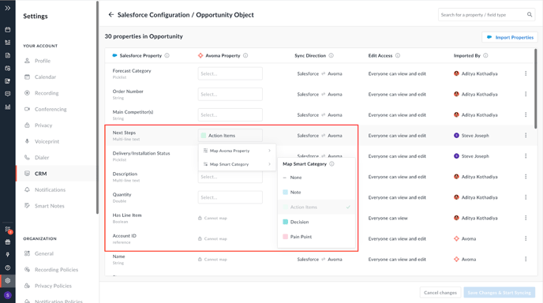543x303 pixels.
Task: Expand the Map Smart Category submenu
Action: (x=237, y=164)
